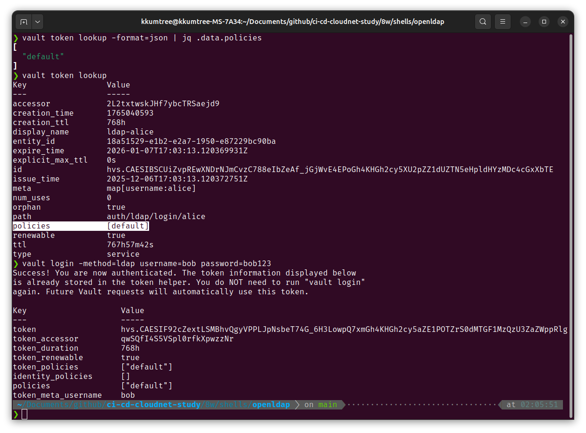The height and width of the screenshot is (433, 586).
Task: Click the window title bar path text
Action: tap(293, 22)
